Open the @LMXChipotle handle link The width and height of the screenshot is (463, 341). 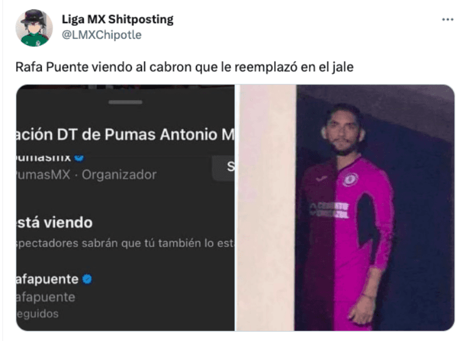[x=101, y=35]
